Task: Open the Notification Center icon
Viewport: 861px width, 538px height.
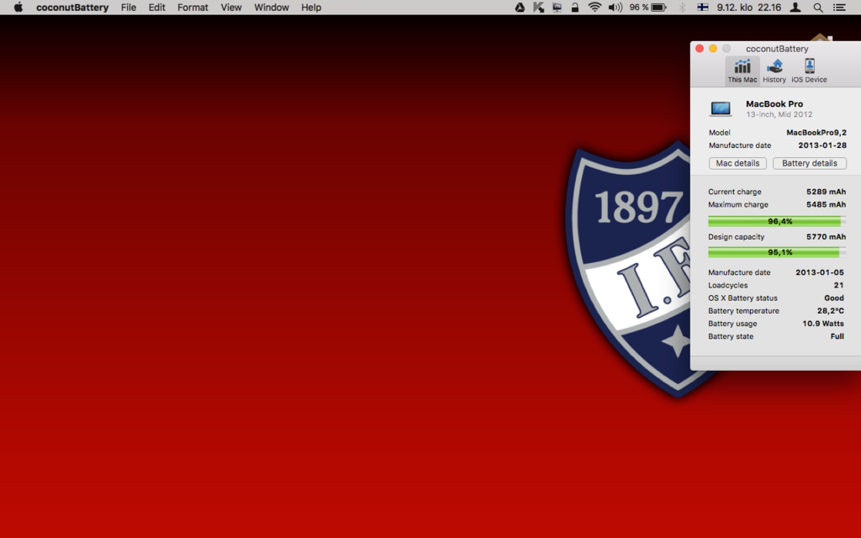Action: click(x=839, y=7)
